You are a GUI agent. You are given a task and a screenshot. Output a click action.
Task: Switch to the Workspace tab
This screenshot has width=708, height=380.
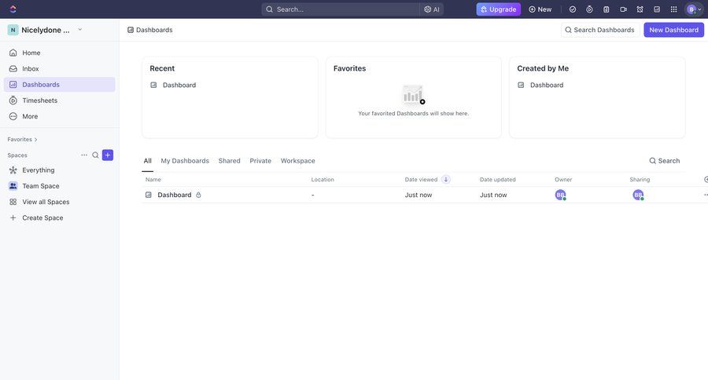298,160
